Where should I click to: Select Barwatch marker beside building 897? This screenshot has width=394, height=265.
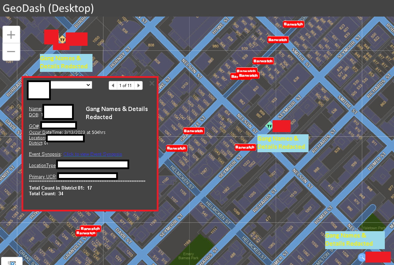coord(293,24)
